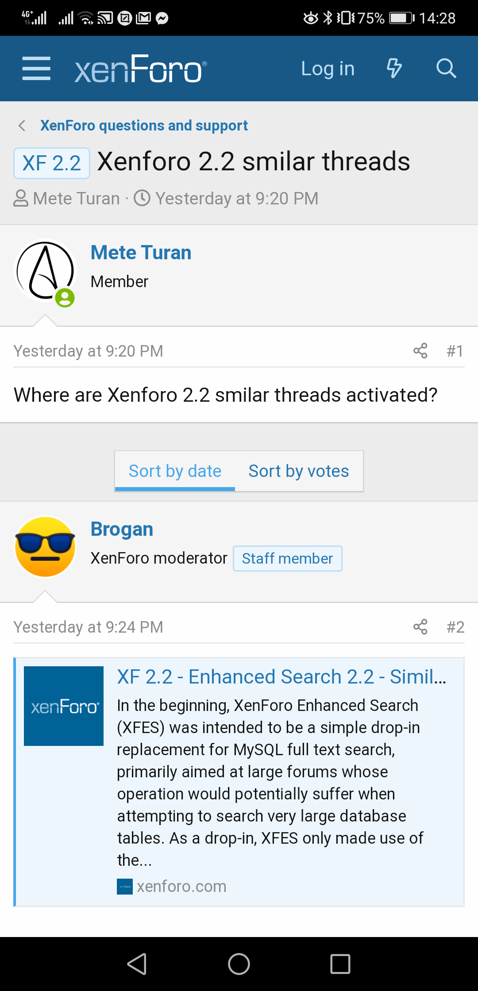Go back via breadcrumb chevron arrow
The width and height of the screenshot is (478, 991).
tap(22, 126)
